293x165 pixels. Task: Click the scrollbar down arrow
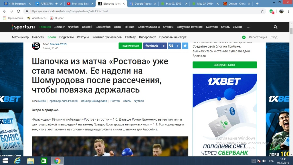click(291, 154)
